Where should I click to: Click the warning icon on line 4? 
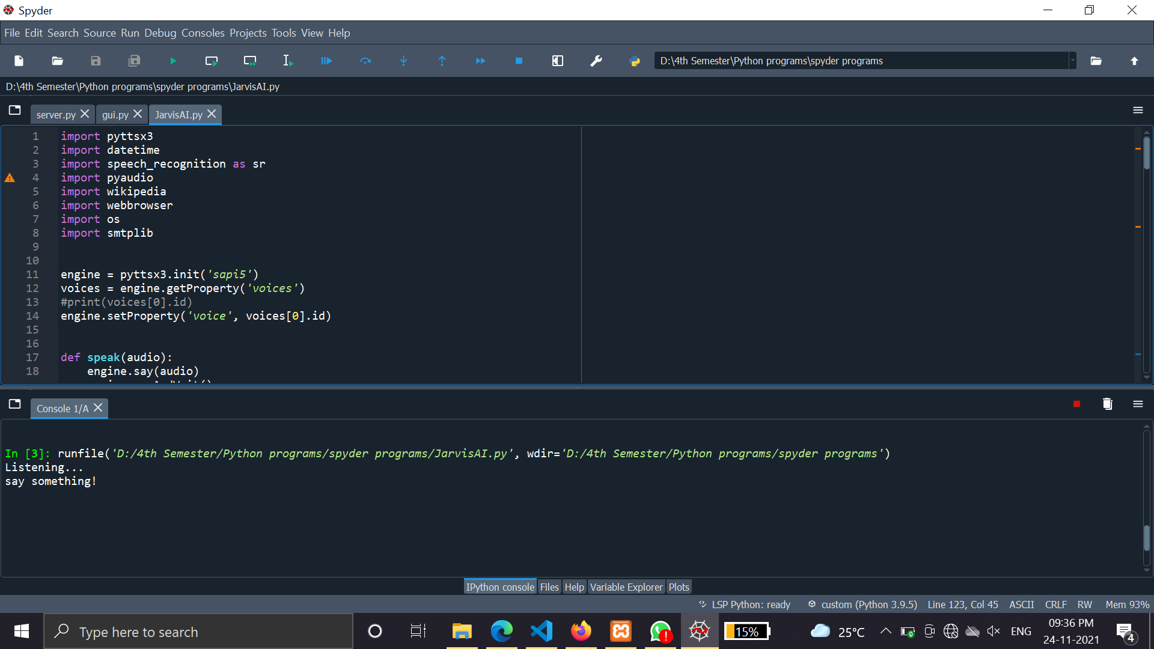pyautogui.click(x=10, y=178)
